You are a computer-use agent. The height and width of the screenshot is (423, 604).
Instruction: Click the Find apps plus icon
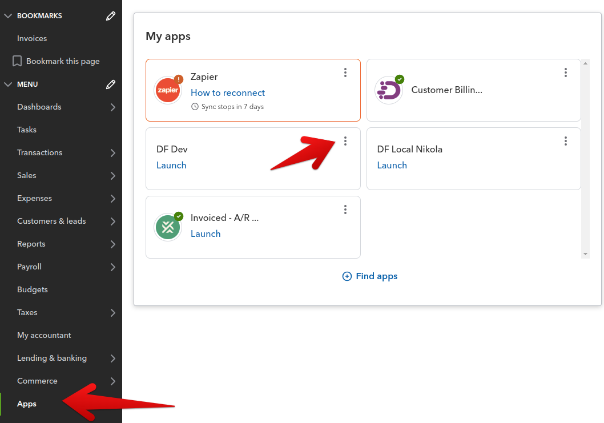click(x=347, y=276)
